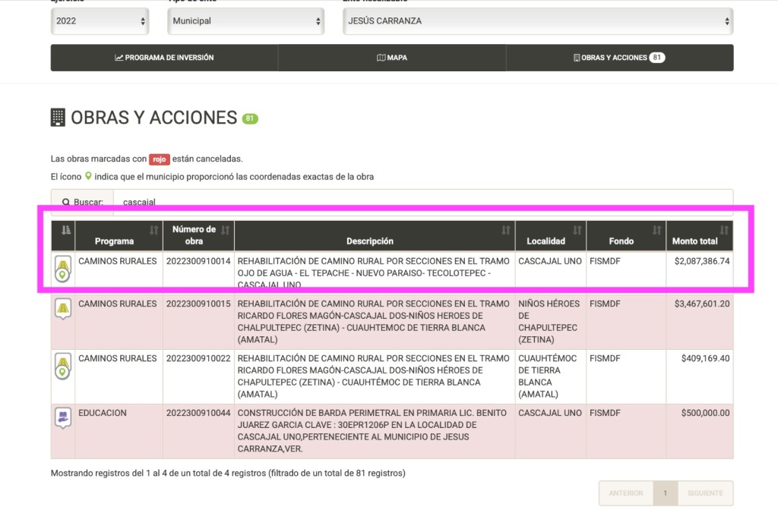Click the road icon for obra 2022300910022
This screenshot has width=778, height=510.
(x=63, y=365)
